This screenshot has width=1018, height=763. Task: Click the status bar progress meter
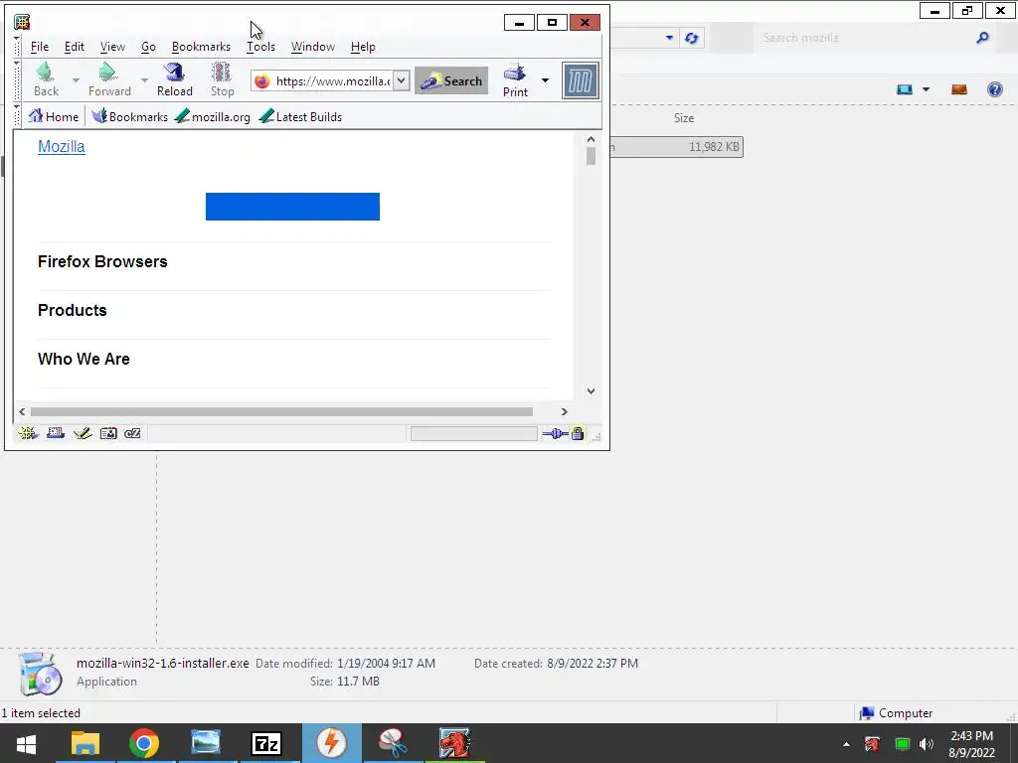click(474, 433)
